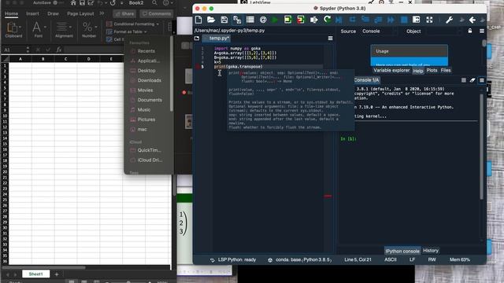The height and width of the screenshot is (283, 504).
Task: Open Excel Insert ribbon tab
Action: [32, 14]
